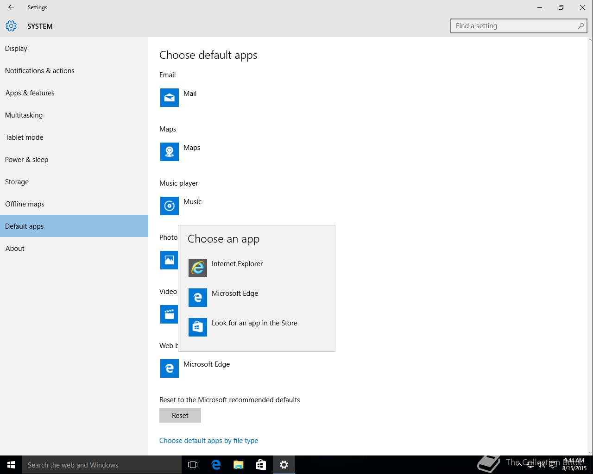Click the Mail app icon under Email
The image size is (593, 474).
coord(170,98)
